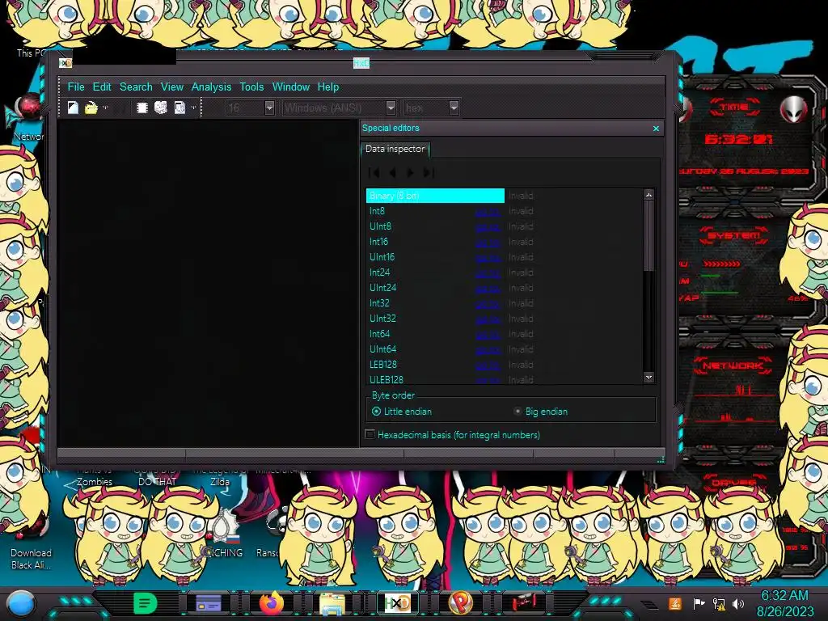Screen dimensions: 828x621
Task: Click the Data inspector scrollbar up arrow
Action: [649, 195]
